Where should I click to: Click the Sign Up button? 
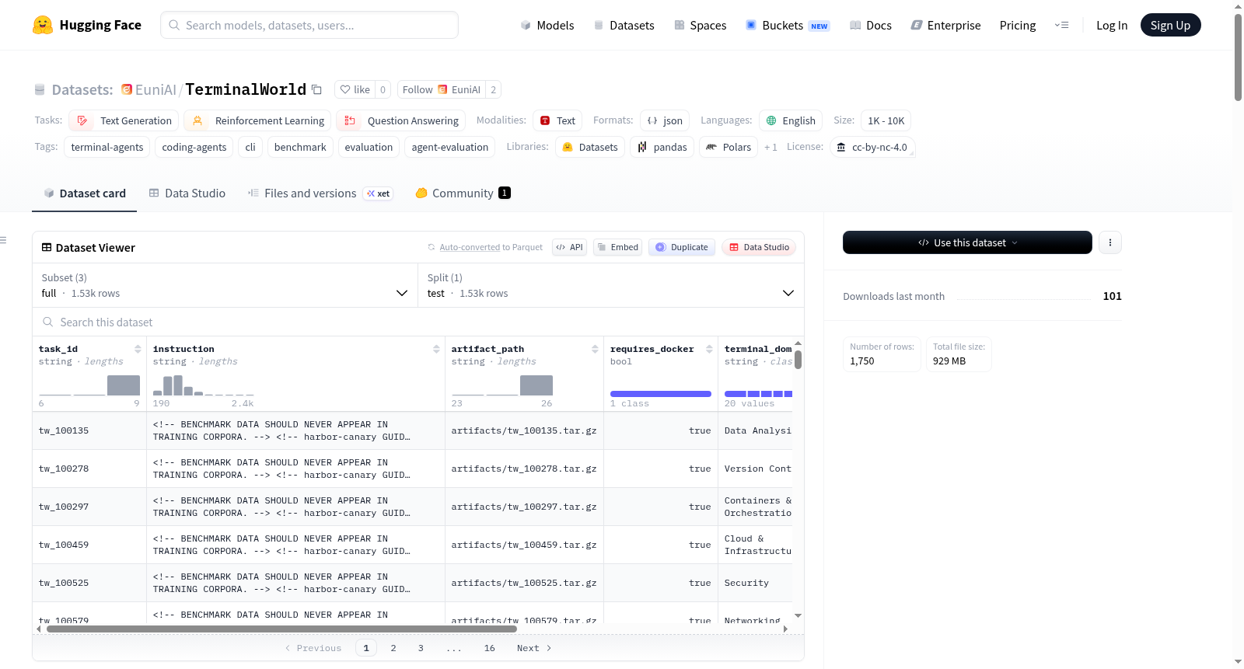point(1170,26)
